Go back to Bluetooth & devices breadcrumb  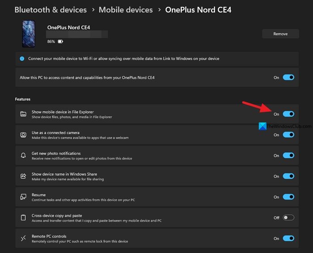[51, 10]
